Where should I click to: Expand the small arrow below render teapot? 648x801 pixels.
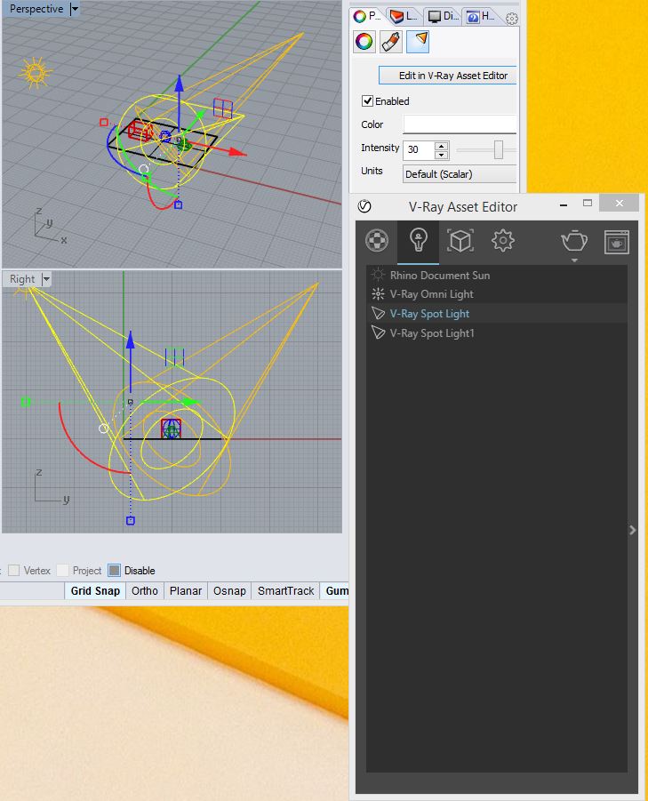tap(574, 260)
